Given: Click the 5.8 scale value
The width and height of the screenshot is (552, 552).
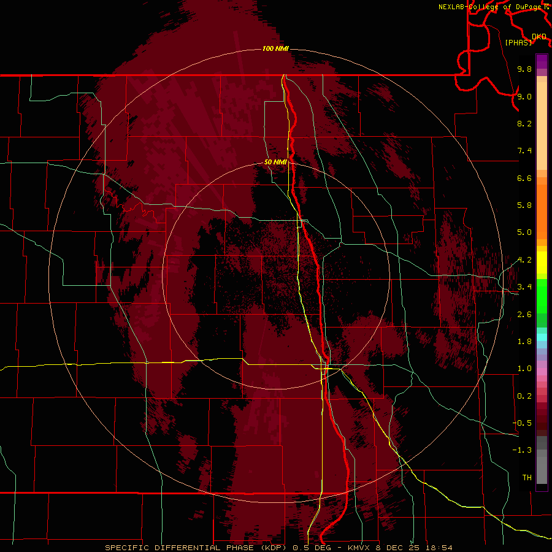Looking at the screenshot, I should (x=524, y=205).
